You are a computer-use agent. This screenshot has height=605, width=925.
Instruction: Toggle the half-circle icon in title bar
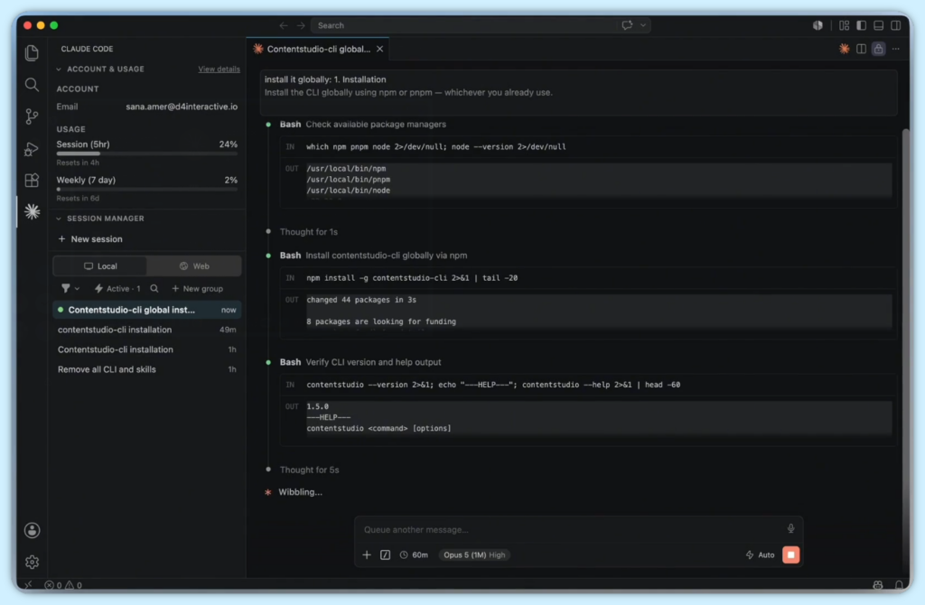click(x=818, y=25)
